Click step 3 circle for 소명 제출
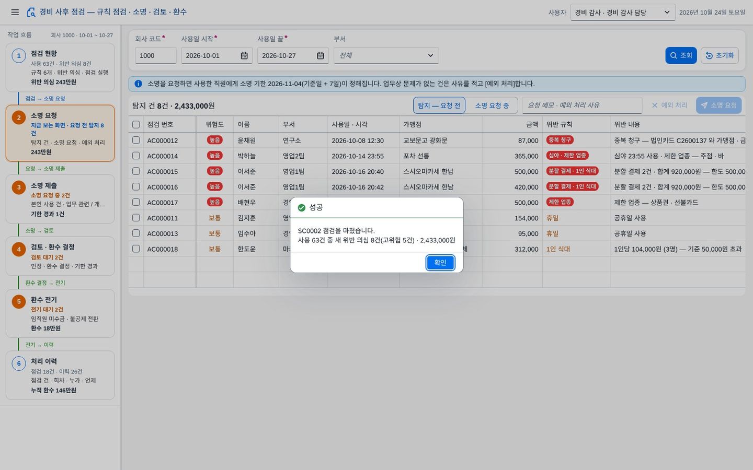The image size is (753, 470). [19, 187]
